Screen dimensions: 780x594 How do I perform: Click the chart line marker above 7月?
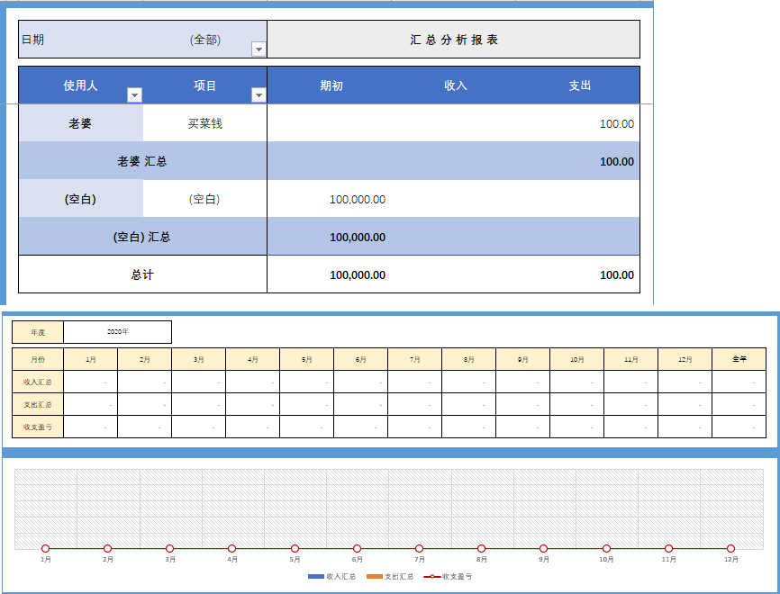pos(420,548)
